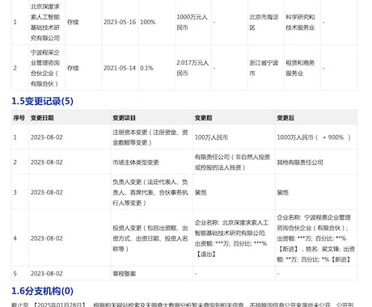Click the date 2021-05-14

click(x=120, y=68)
